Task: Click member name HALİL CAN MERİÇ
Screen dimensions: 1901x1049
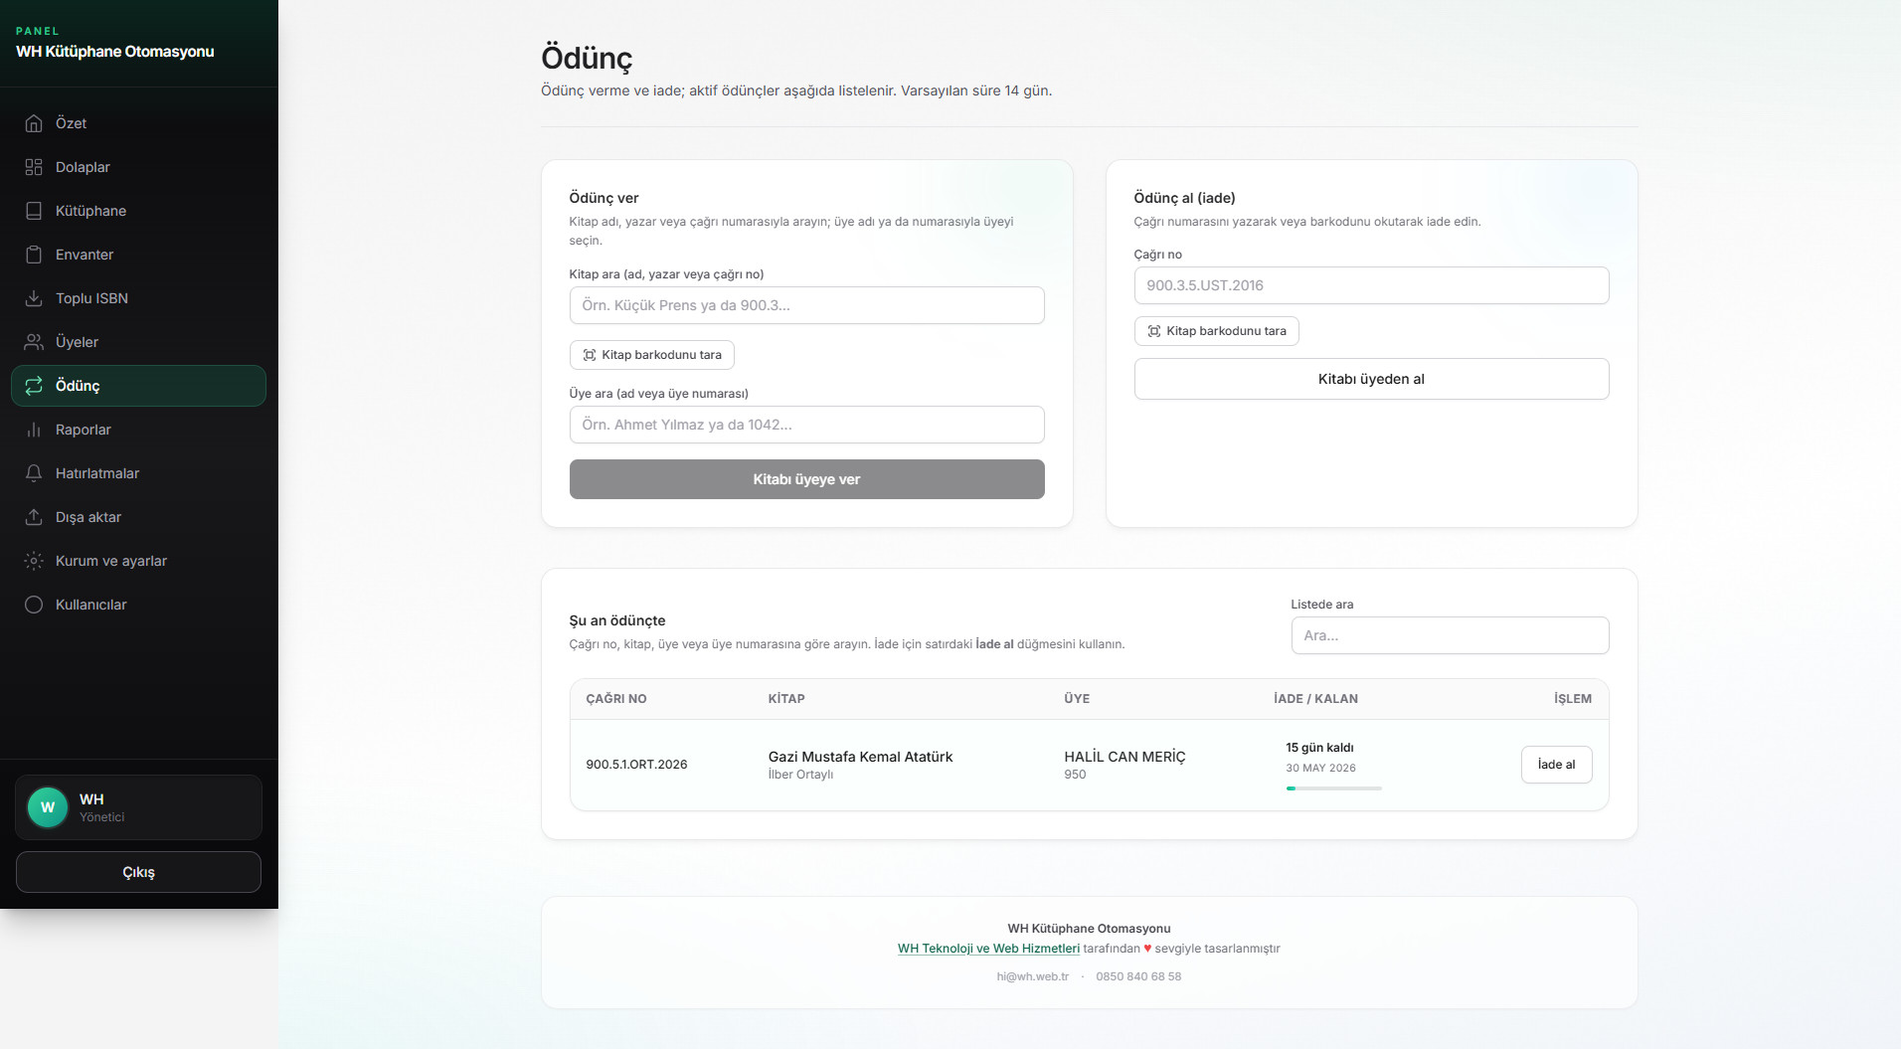Action: (x=1124, y=757)
